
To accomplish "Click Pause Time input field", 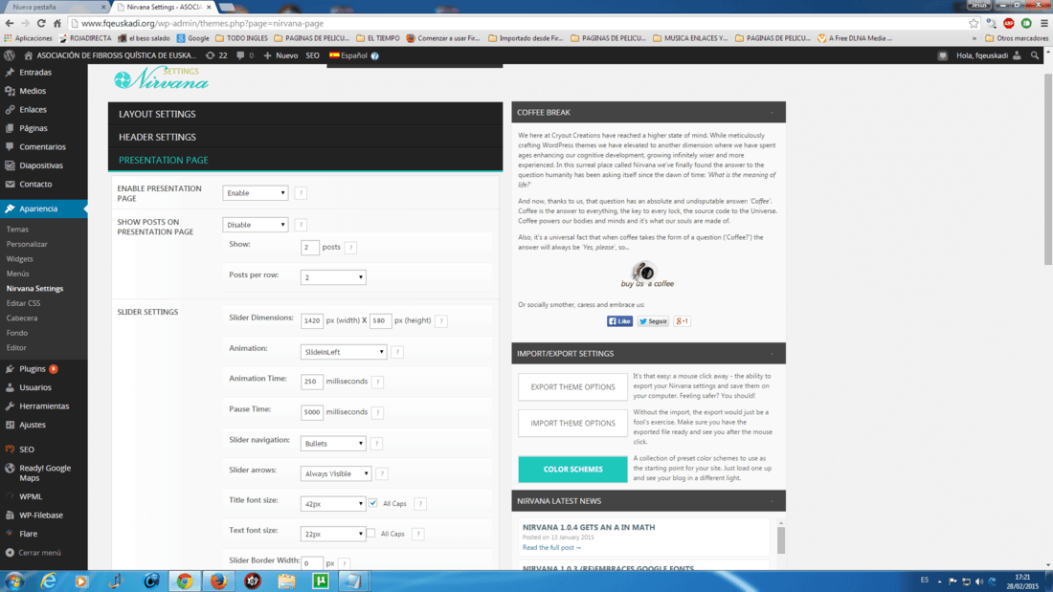I will coord(312,413).
